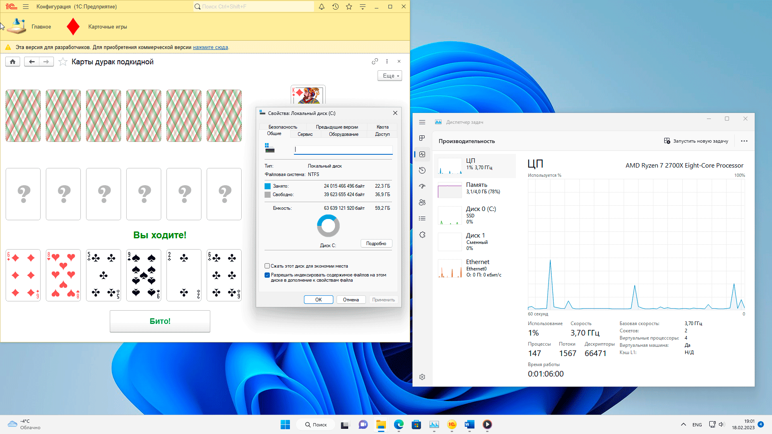Open Services icon in Task Manager sidebar

pos(422,235)
